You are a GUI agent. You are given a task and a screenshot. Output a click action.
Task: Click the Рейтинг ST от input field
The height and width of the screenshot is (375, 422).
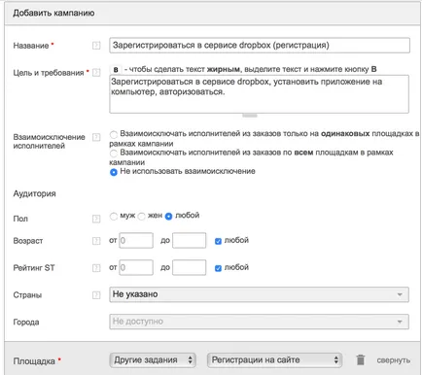[x=136, y=267]
